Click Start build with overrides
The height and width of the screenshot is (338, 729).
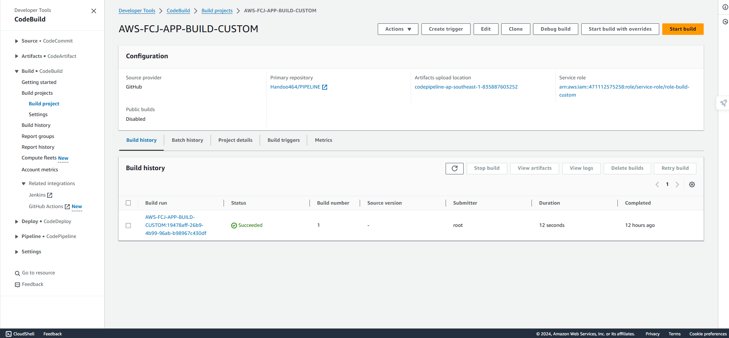pos(620,29)
